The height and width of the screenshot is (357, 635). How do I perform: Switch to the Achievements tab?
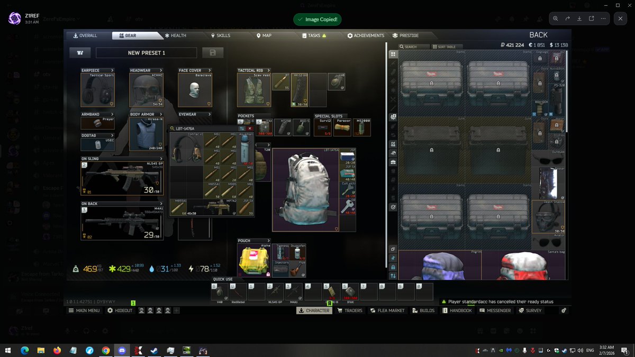point(366,35)
